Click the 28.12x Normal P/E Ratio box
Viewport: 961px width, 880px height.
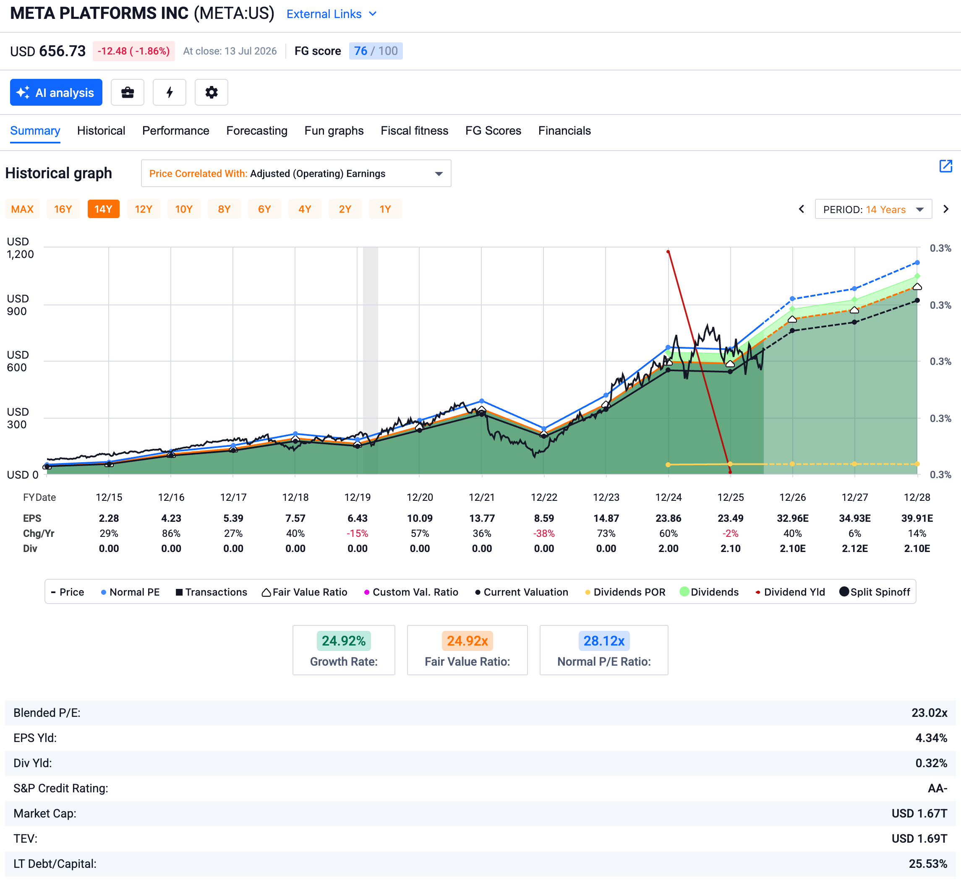604,650
